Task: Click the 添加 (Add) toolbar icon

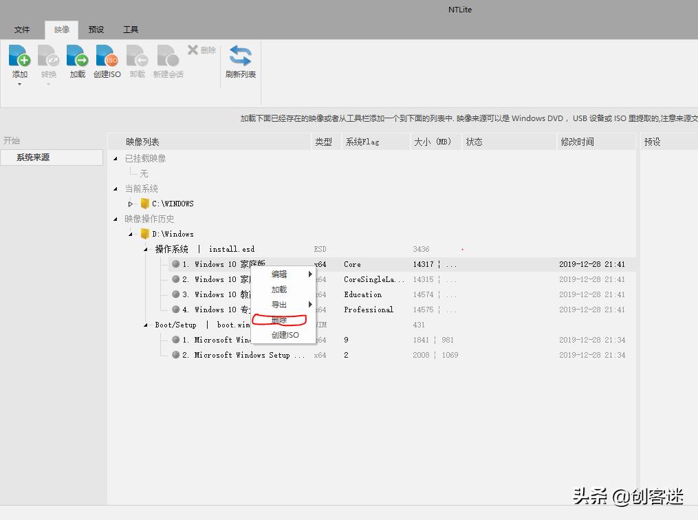Action: [x=19, y=62]
